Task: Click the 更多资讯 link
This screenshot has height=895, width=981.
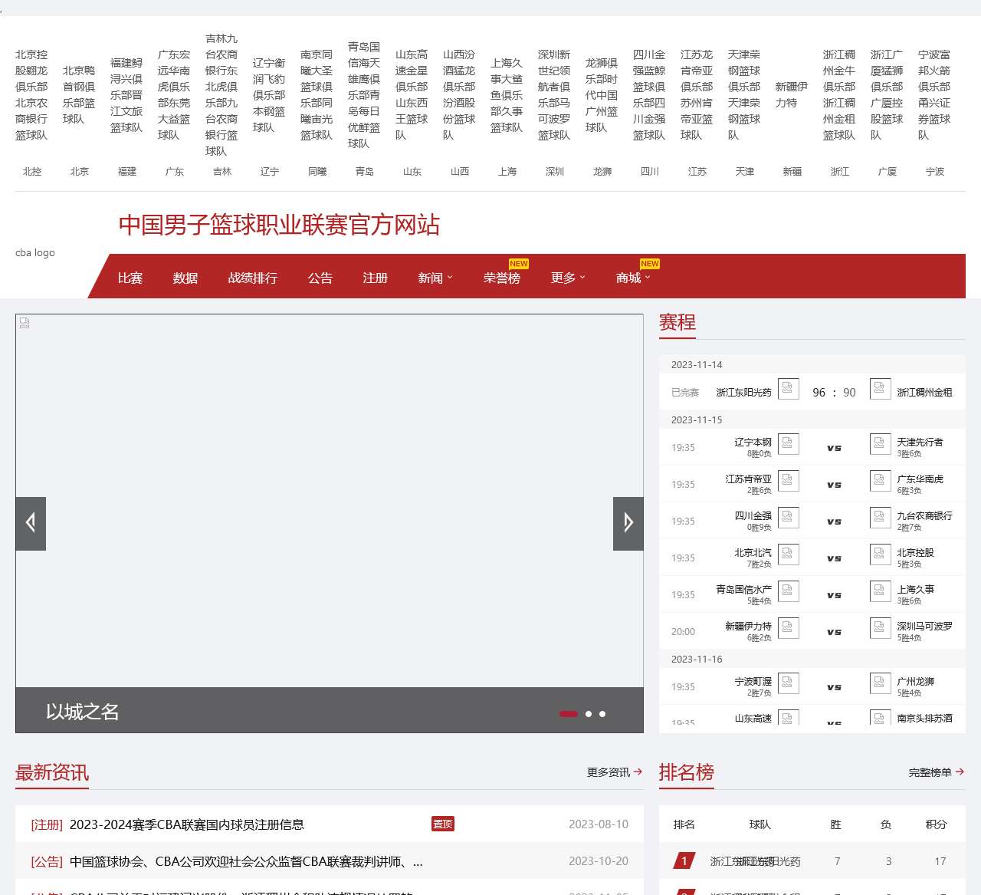Action: [614, 772]
